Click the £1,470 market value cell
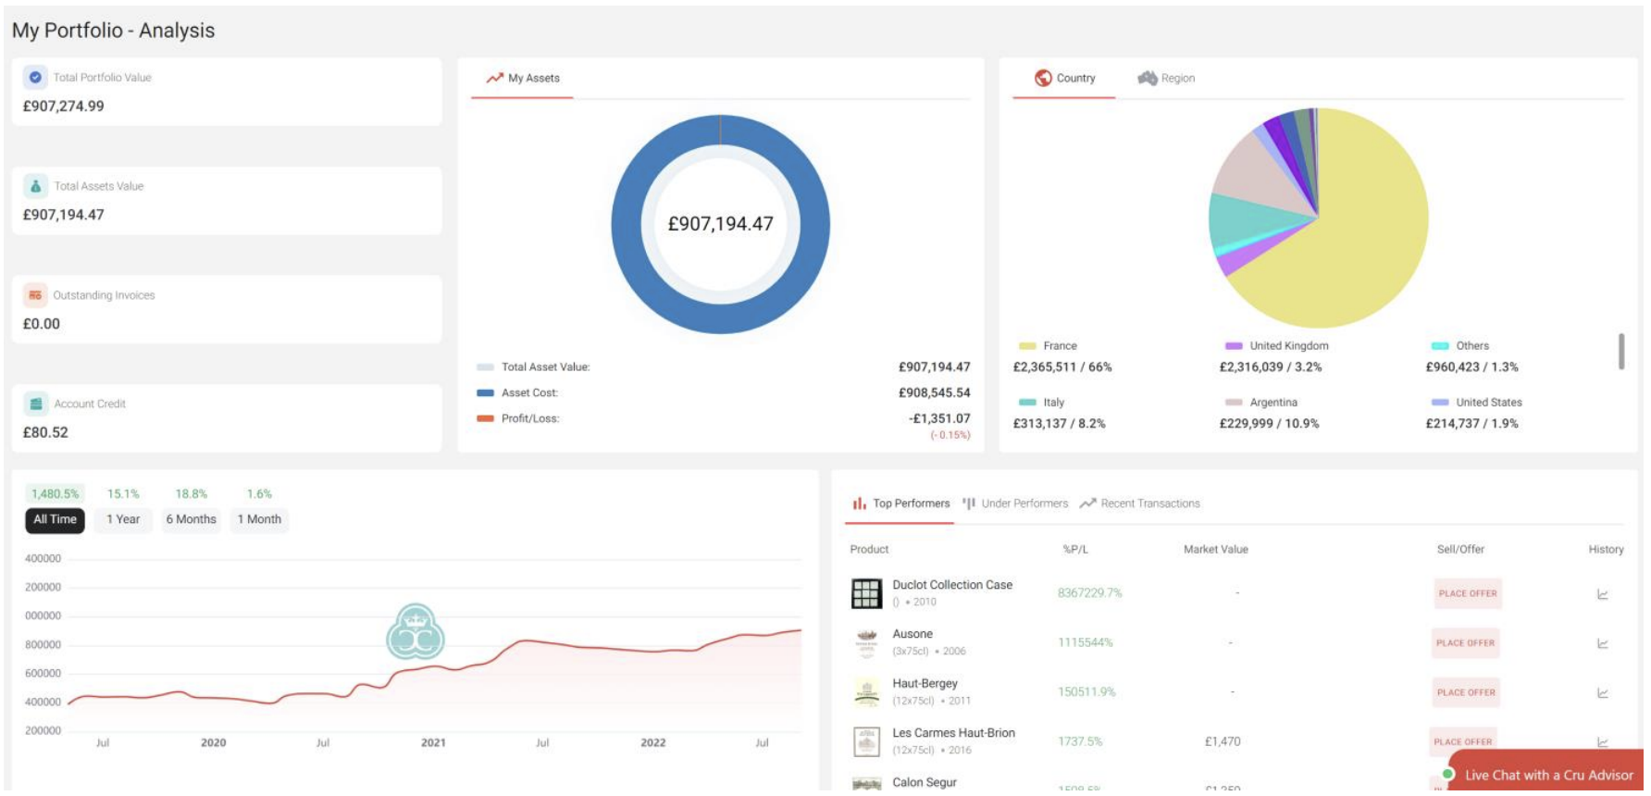1651x796 pixels. pyautogui.click(x=1223, y=741)
